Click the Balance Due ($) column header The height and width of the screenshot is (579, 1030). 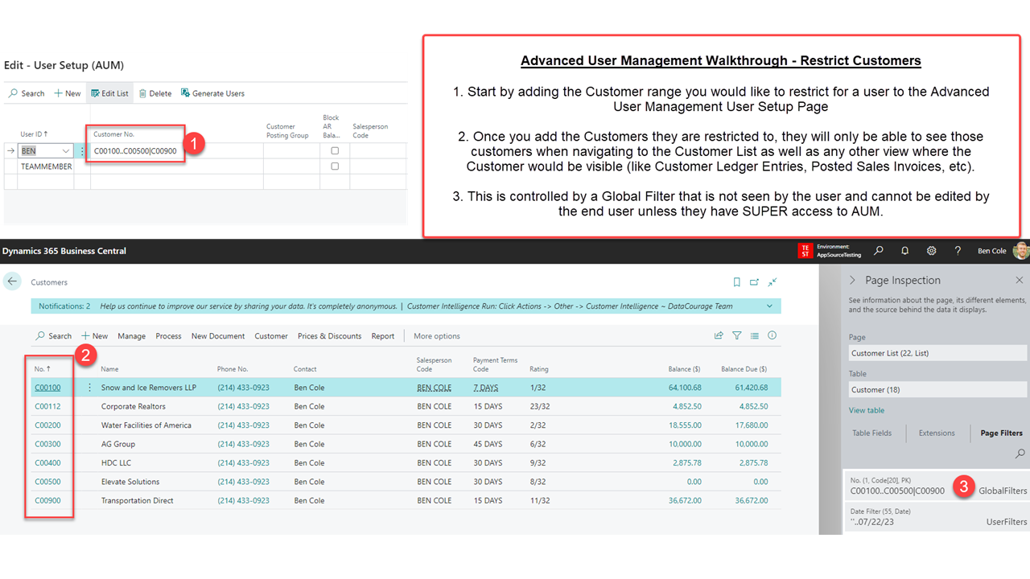click(x=744, y=369)
